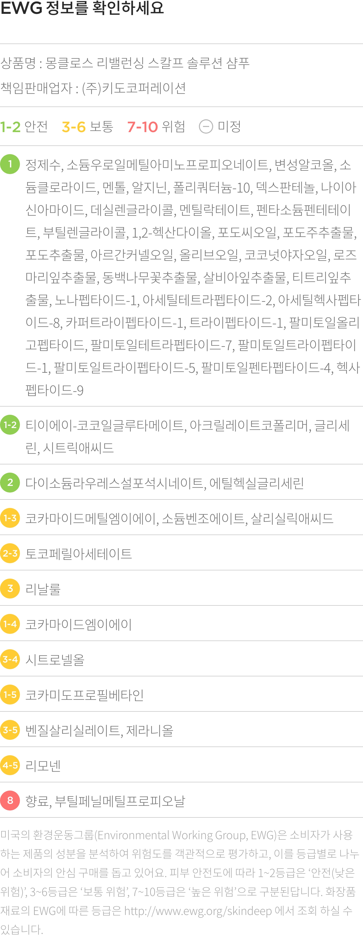The height and width of the screenshot is (938, 363).
Task: Click the 미정 circle minus icon
Action: click(206, 127)
